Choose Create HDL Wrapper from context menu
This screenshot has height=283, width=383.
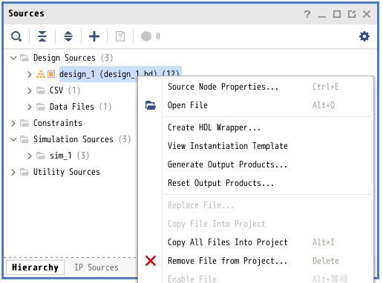[215, 127]
